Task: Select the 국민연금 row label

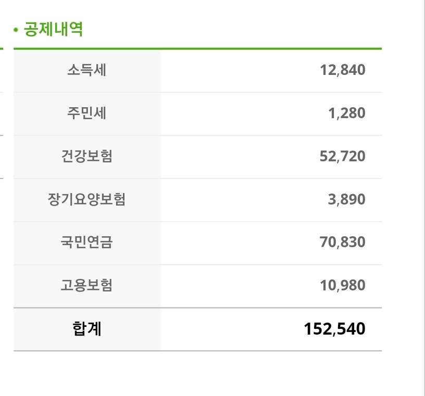Action: click(86, 242)
